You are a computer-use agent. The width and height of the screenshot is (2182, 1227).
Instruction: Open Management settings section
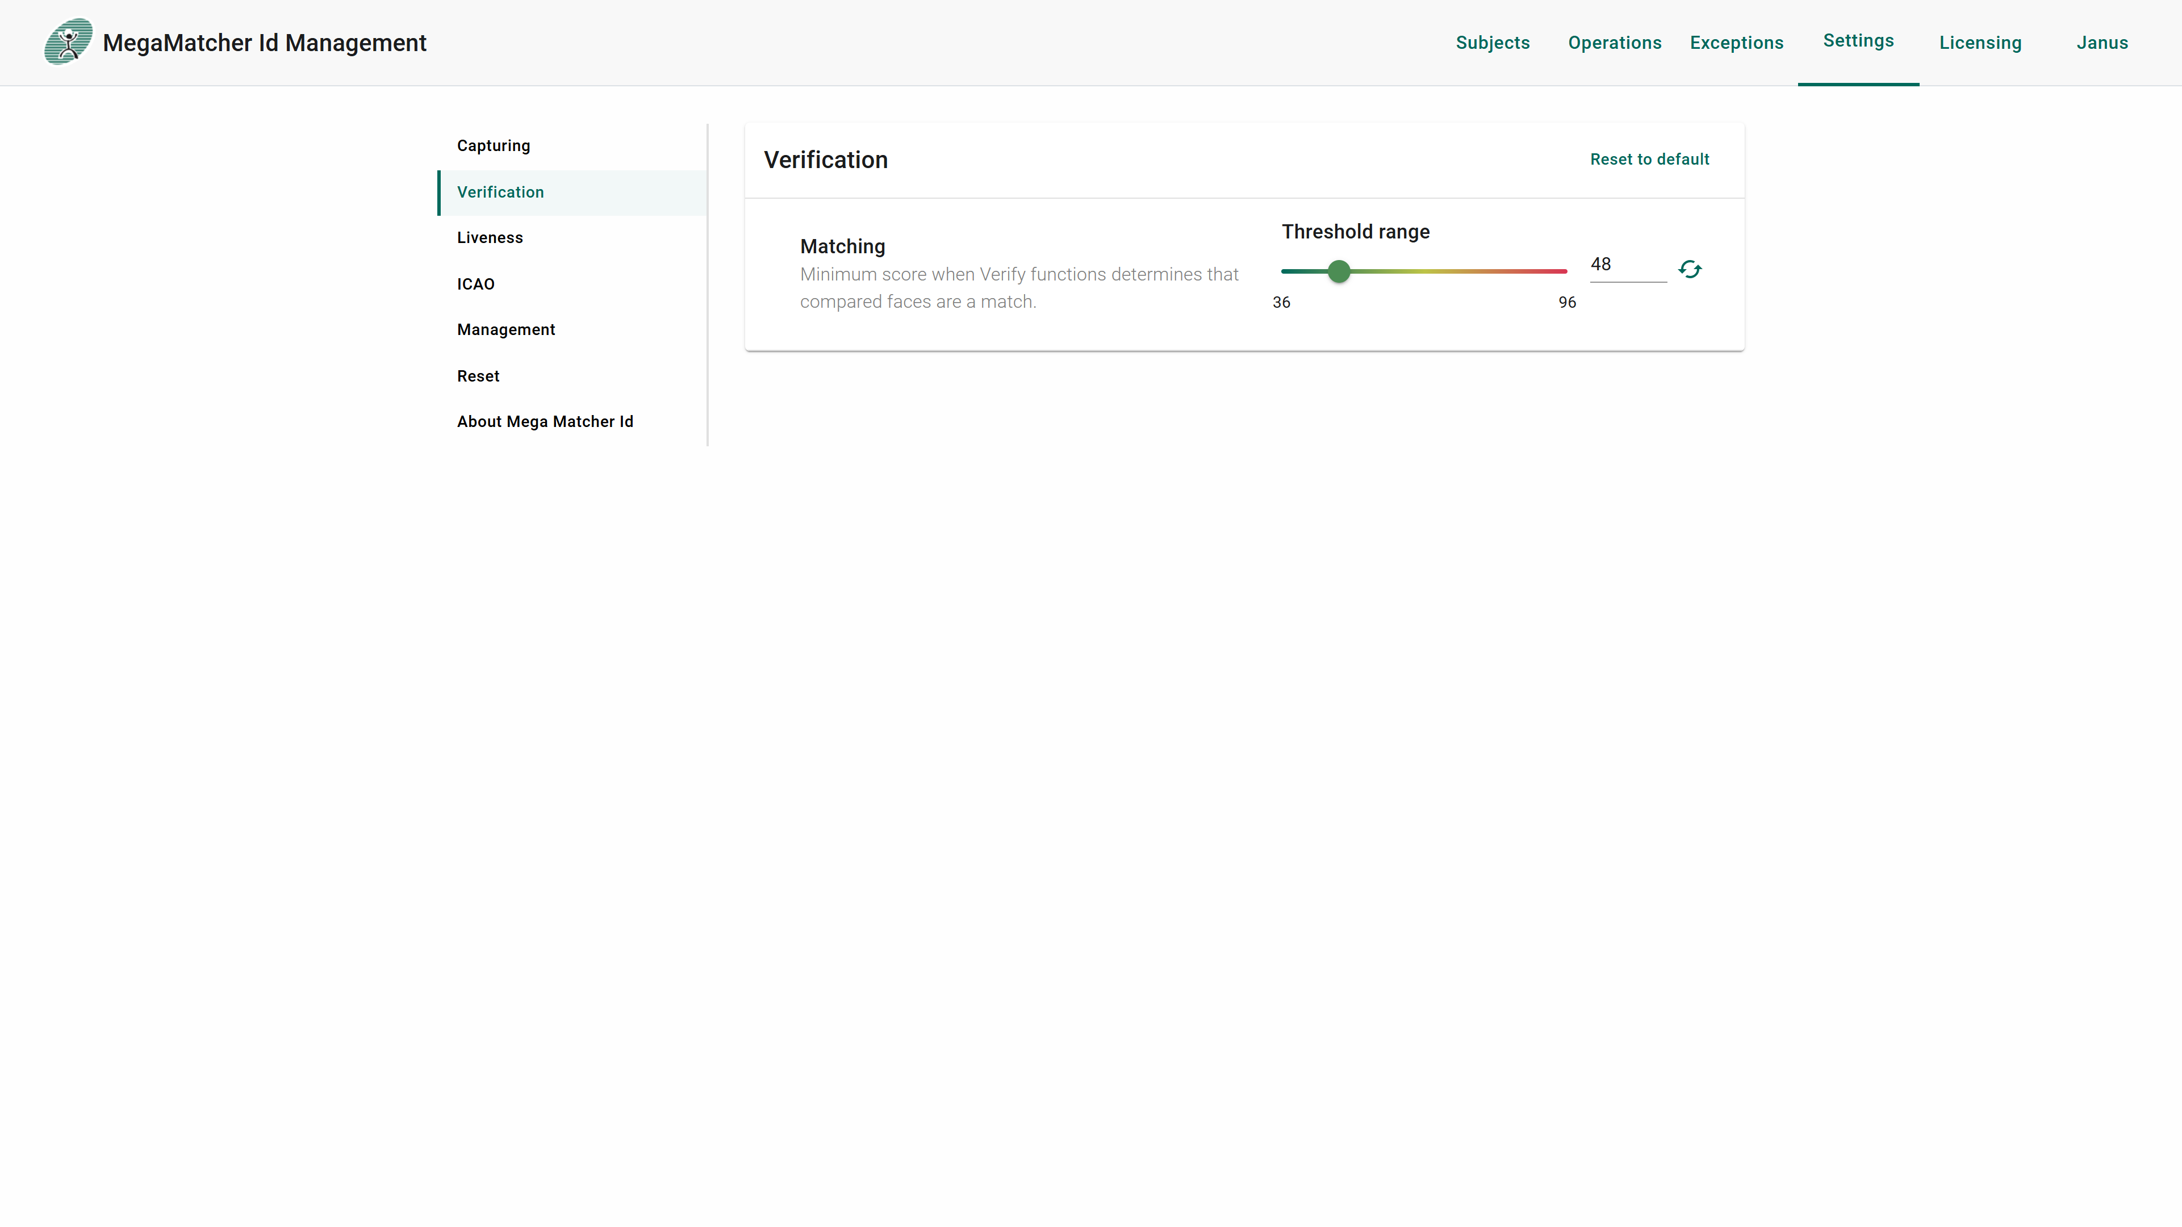coord(572,329)
